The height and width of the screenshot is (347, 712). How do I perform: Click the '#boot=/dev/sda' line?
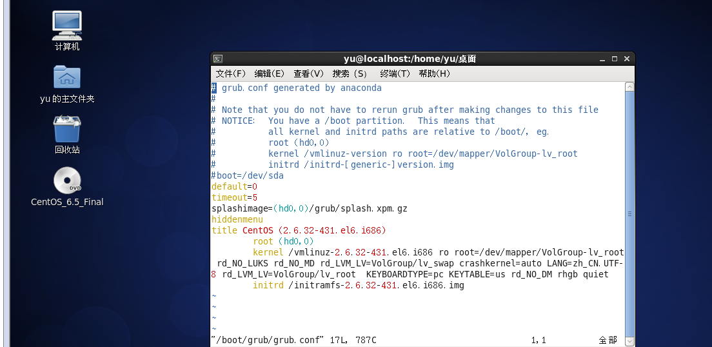[x=248, y=175]
